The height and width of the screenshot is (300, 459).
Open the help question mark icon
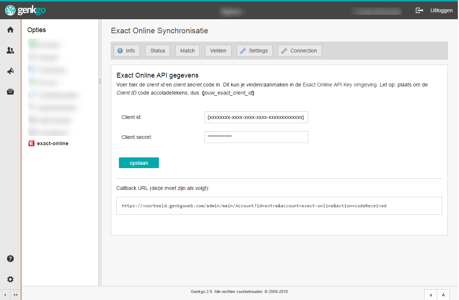10,259
